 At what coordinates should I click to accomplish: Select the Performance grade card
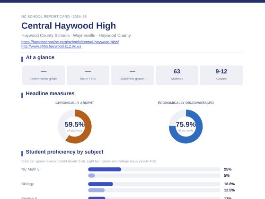44,75
